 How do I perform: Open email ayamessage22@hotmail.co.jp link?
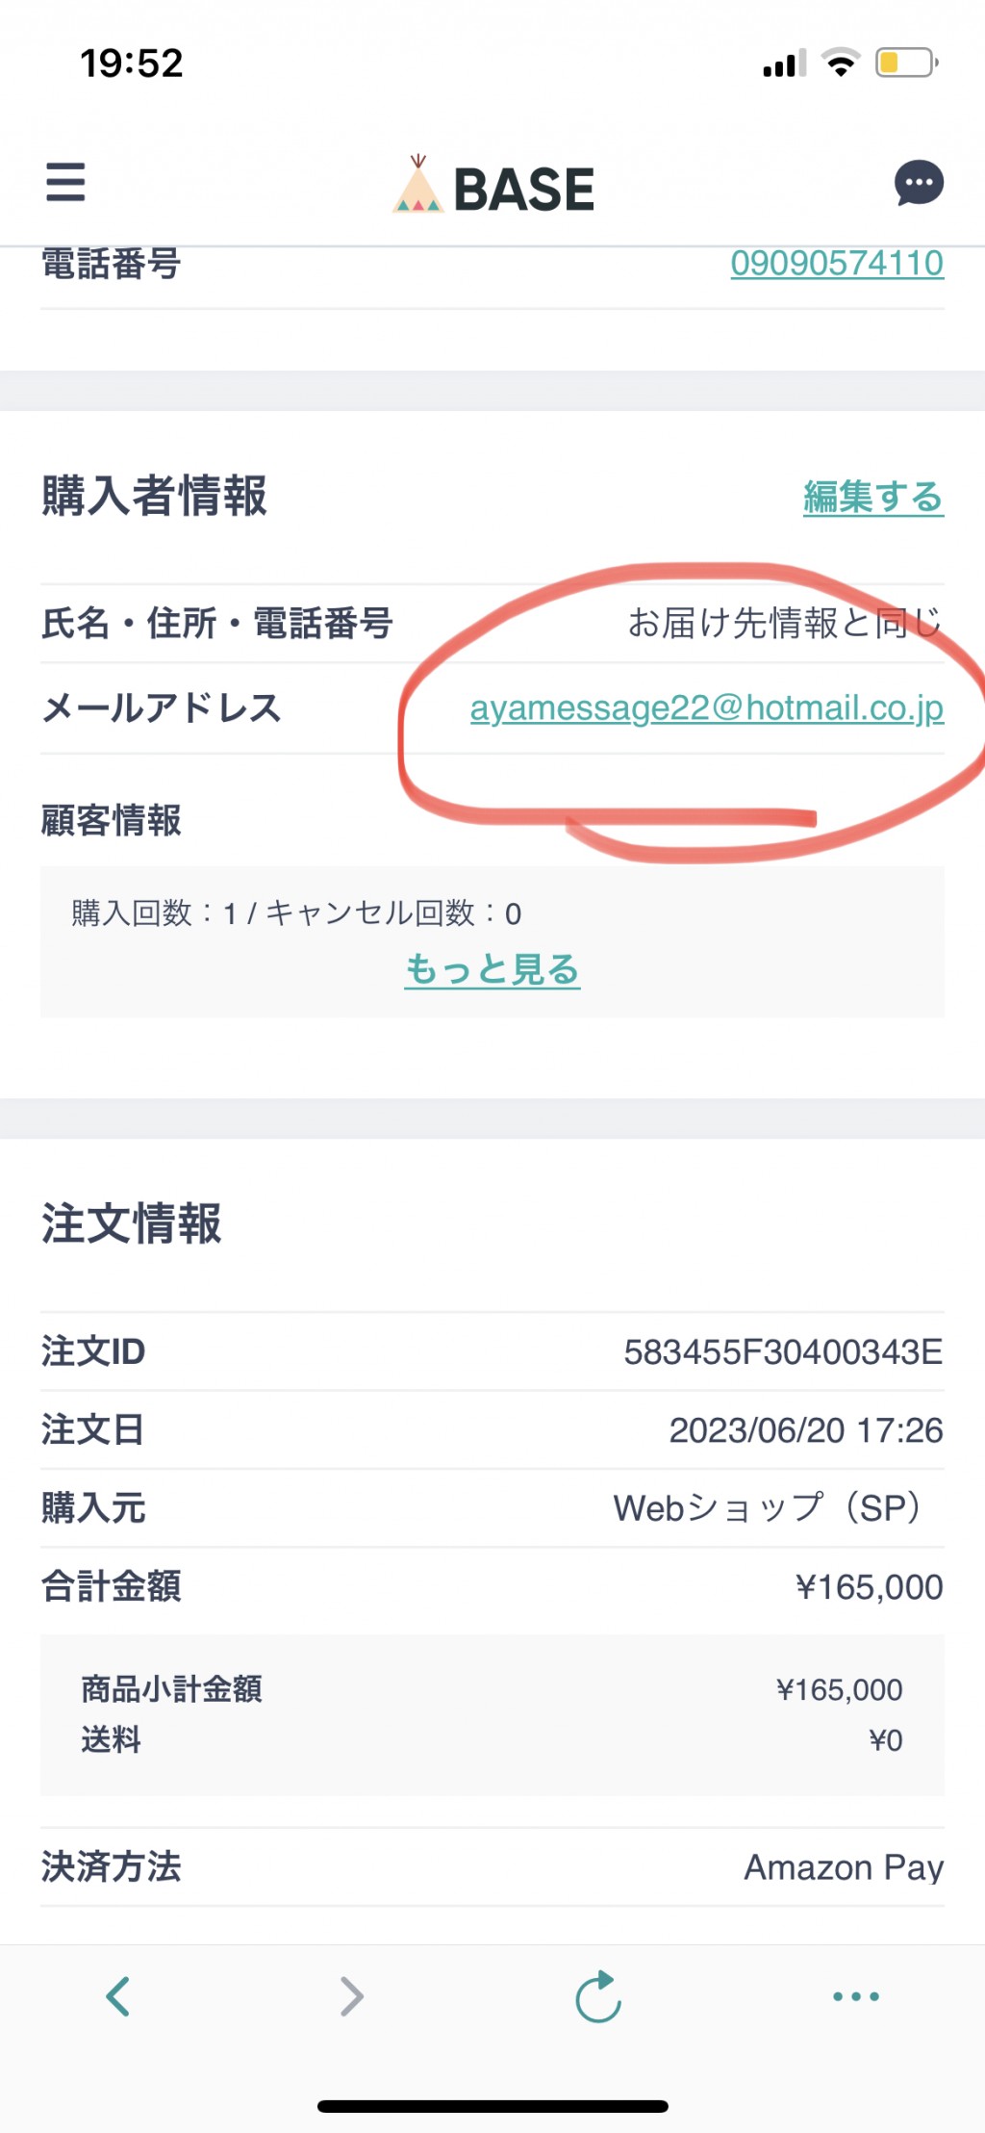coord(707,707)
